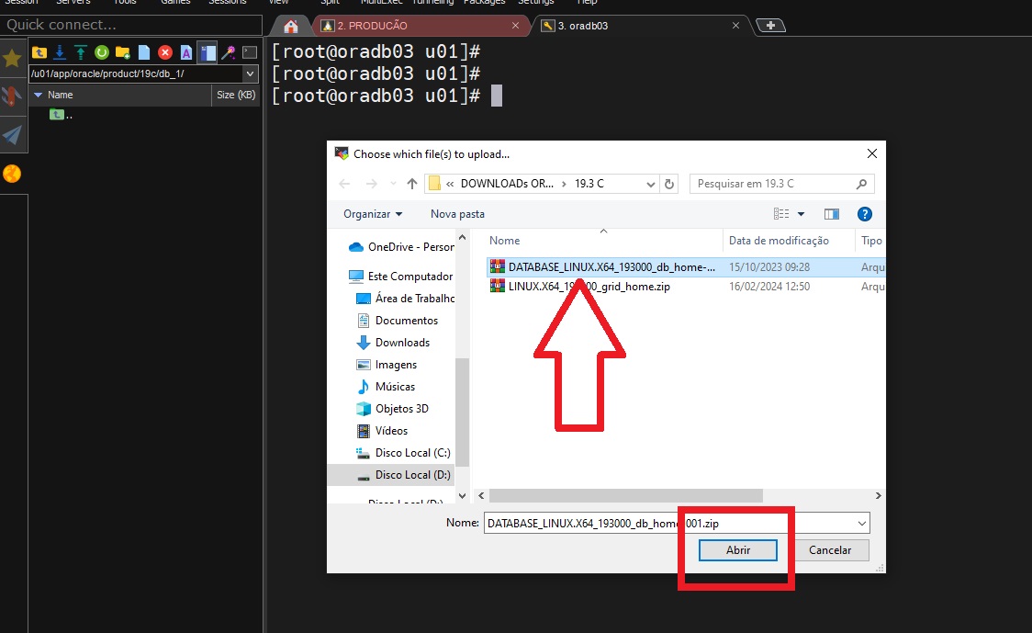Click Nova pasta button
Viewport: 1032px width, 633px height.
457,214
